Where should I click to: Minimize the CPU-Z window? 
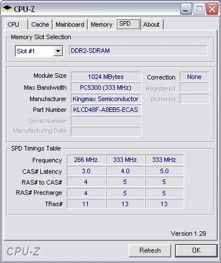click(186, 9)
